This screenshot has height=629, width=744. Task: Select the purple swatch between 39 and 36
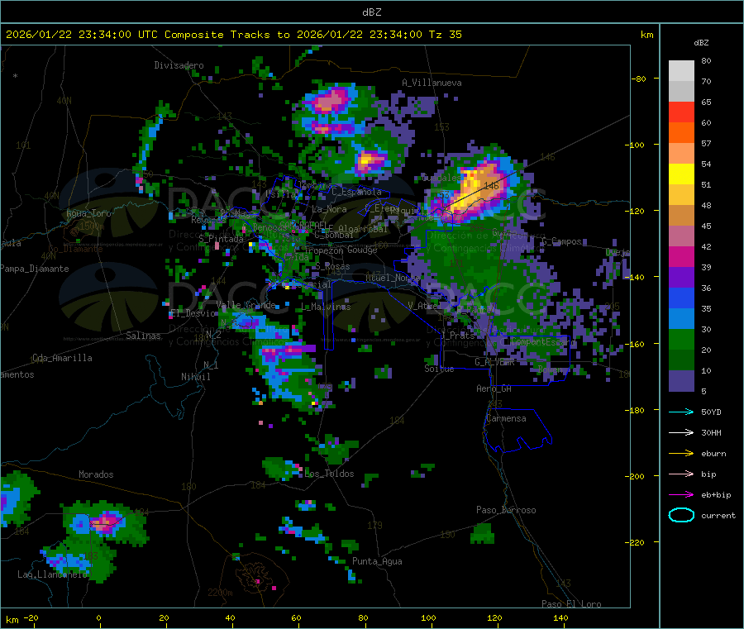pyautogui.click(x=681, y=278)
